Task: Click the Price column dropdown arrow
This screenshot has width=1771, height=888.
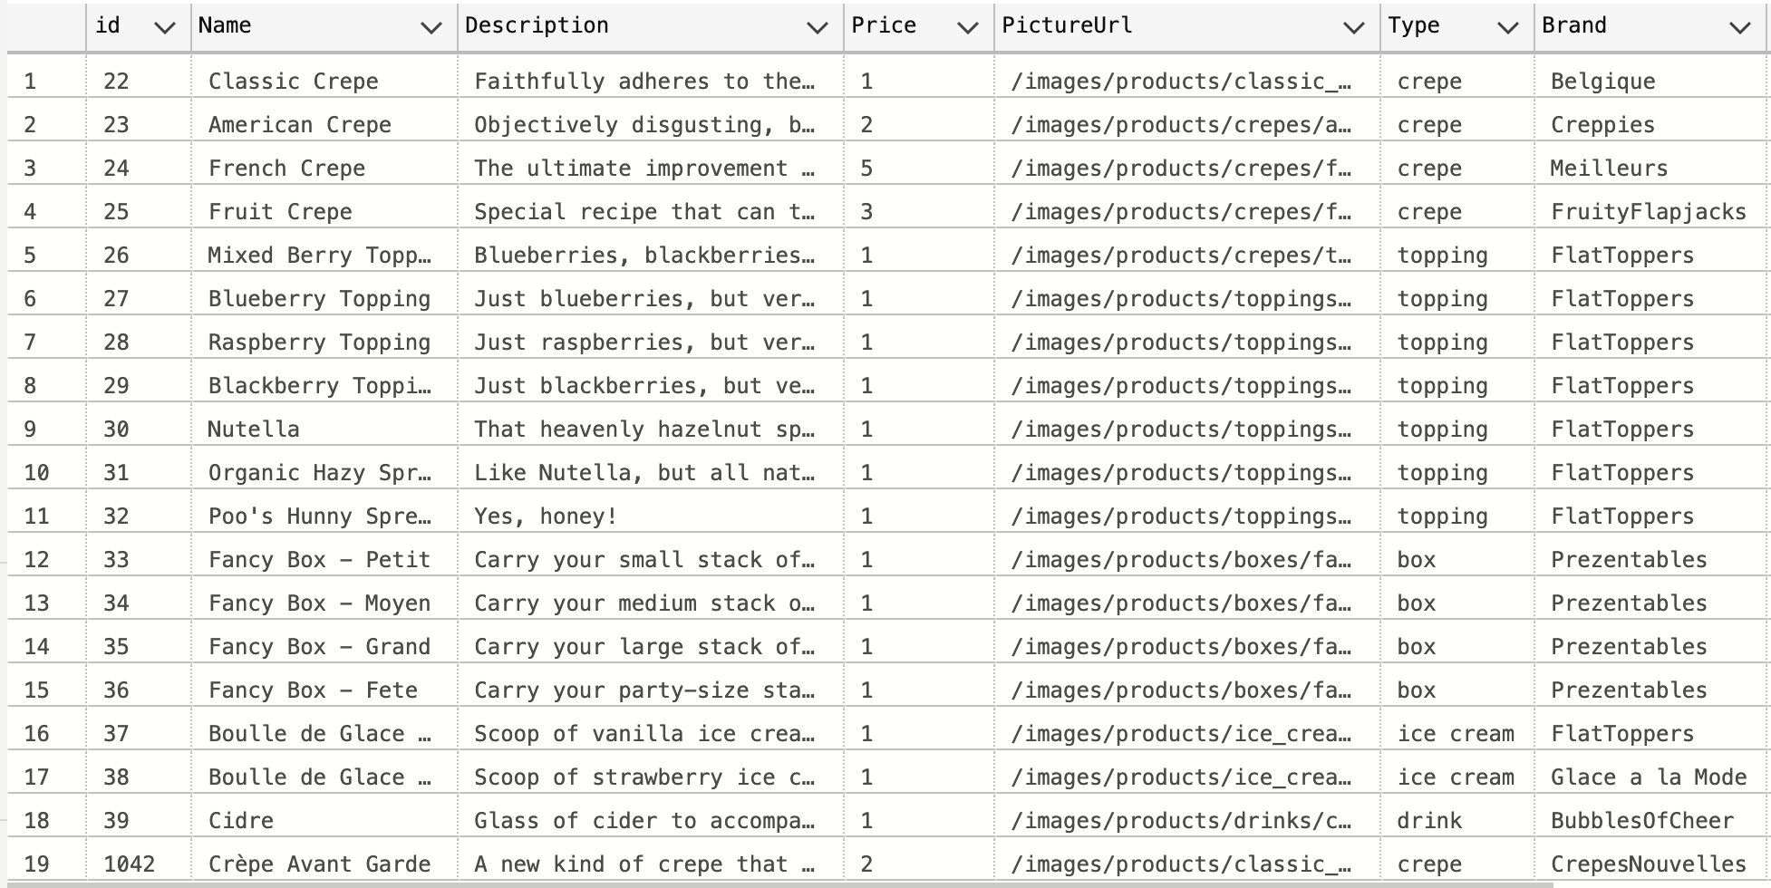Action: 968,28
